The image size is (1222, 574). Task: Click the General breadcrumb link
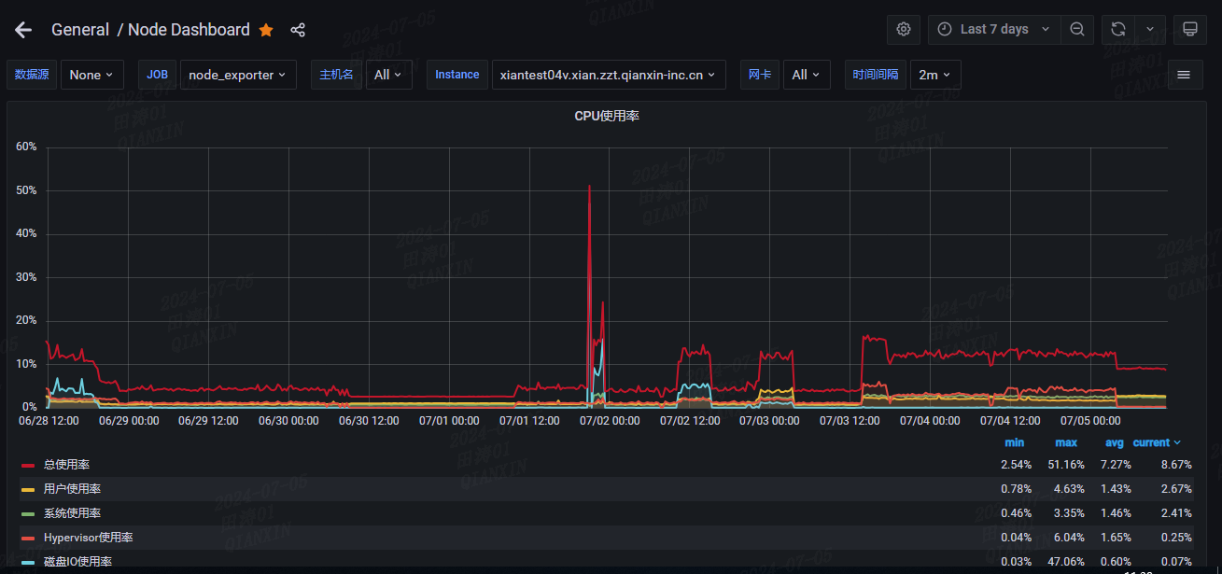click(80, 30)
